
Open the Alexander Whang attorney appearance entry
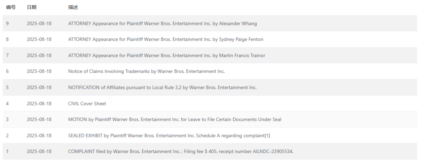[162, 24]
